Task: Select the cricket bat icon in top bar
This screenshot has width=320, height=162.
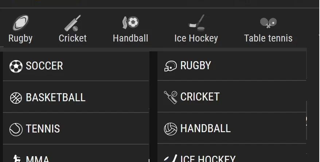Action: 73,23
